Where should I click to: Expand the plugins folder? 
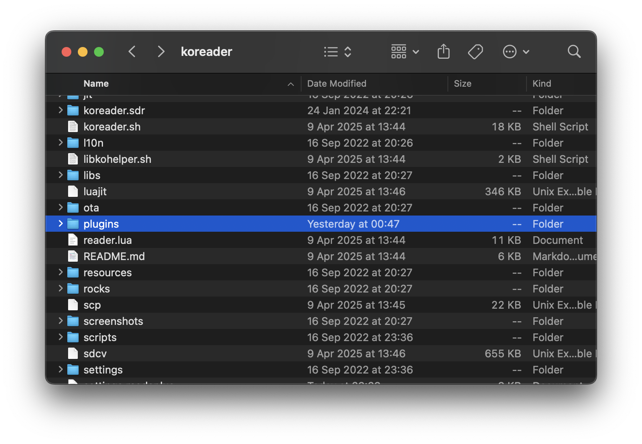coord(60,223)
